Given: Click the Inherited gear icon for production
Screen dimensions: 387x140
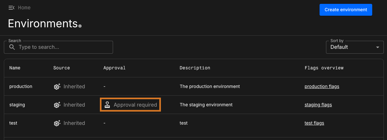Looking at the screenshot, I should [57, 87].
